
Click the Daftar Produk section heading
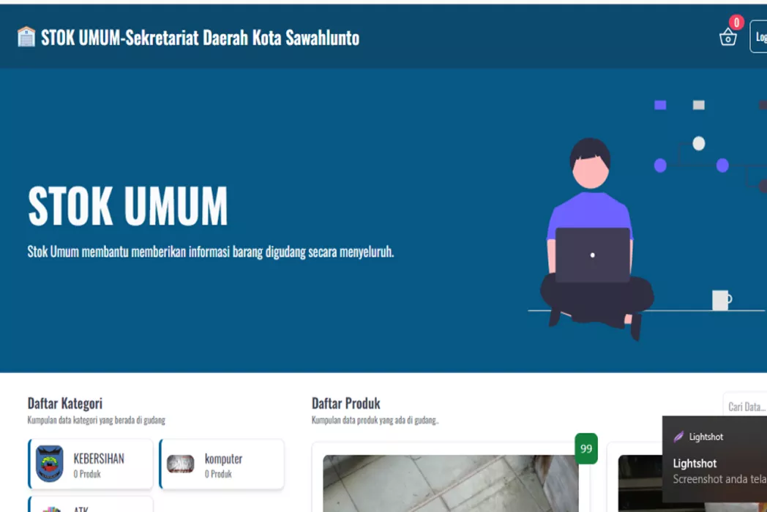tap(346, 404)
